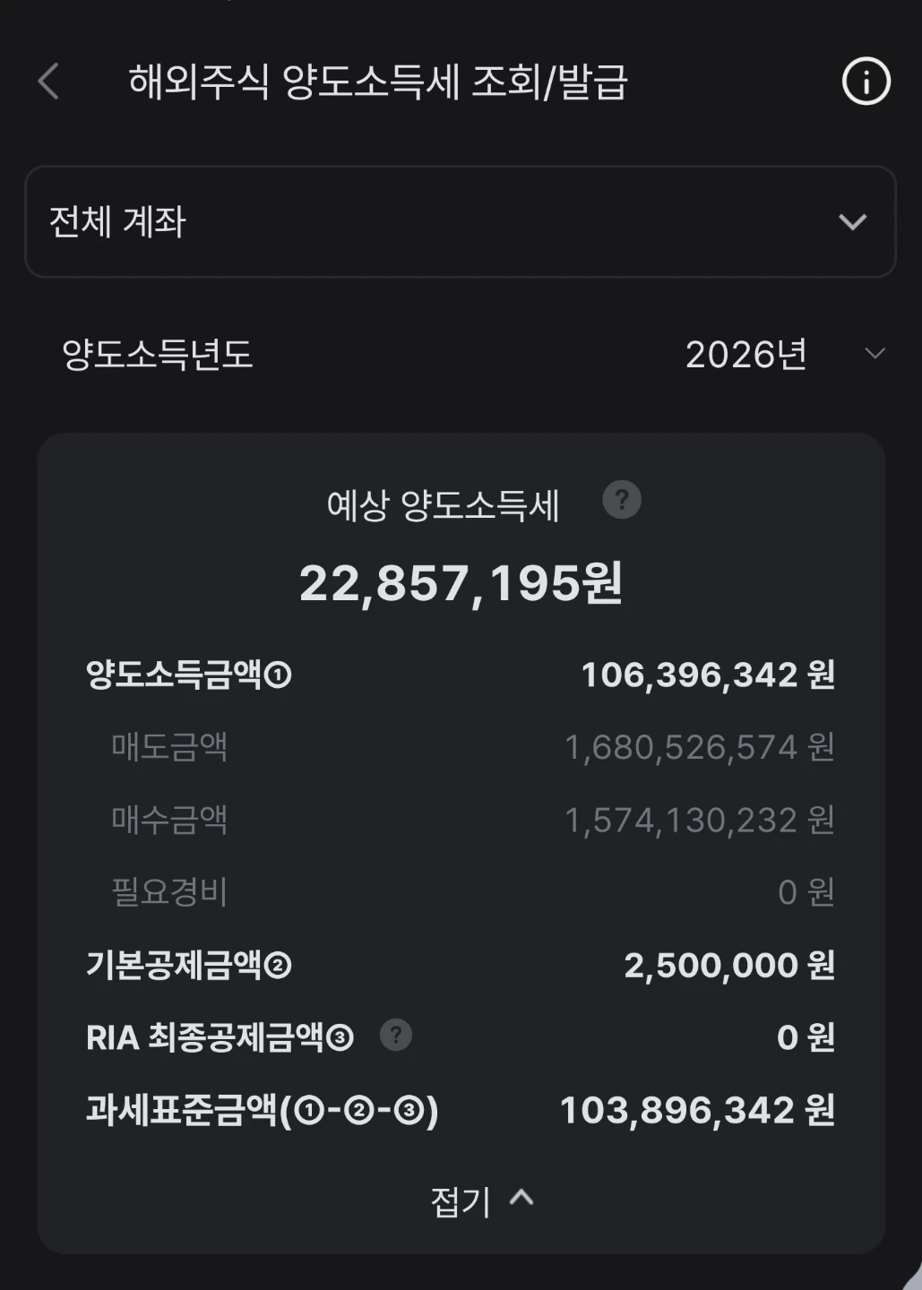Open help icon next to RIA 최종공제금액

pos(396,1036)
